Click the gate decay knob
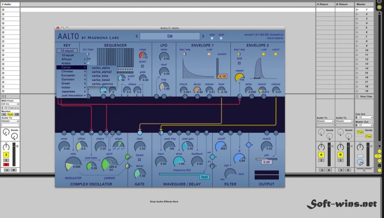The image size is (384, 218). (x=140, y=173)
